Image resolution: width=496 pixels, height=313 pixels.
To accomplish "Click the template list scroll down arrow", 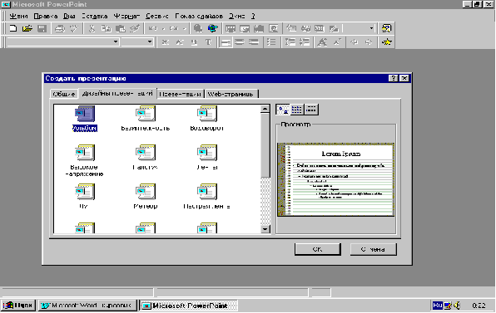I will tap(265, 229).
